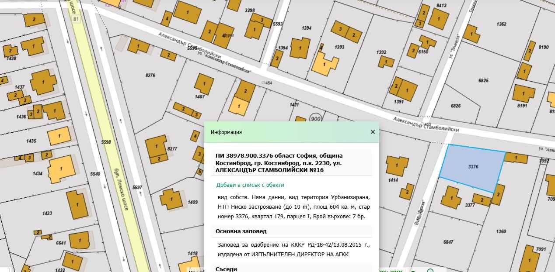This screenshot has width=555, height=272.
Task: Click the property details text with 'площ 604 кв. м'
Action: click(294, 207)
